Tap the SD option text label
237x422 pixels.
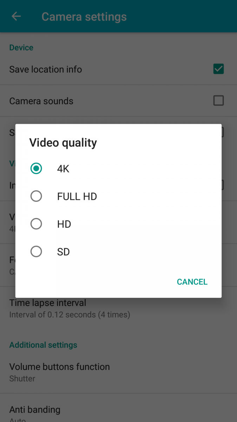(64, 252)
